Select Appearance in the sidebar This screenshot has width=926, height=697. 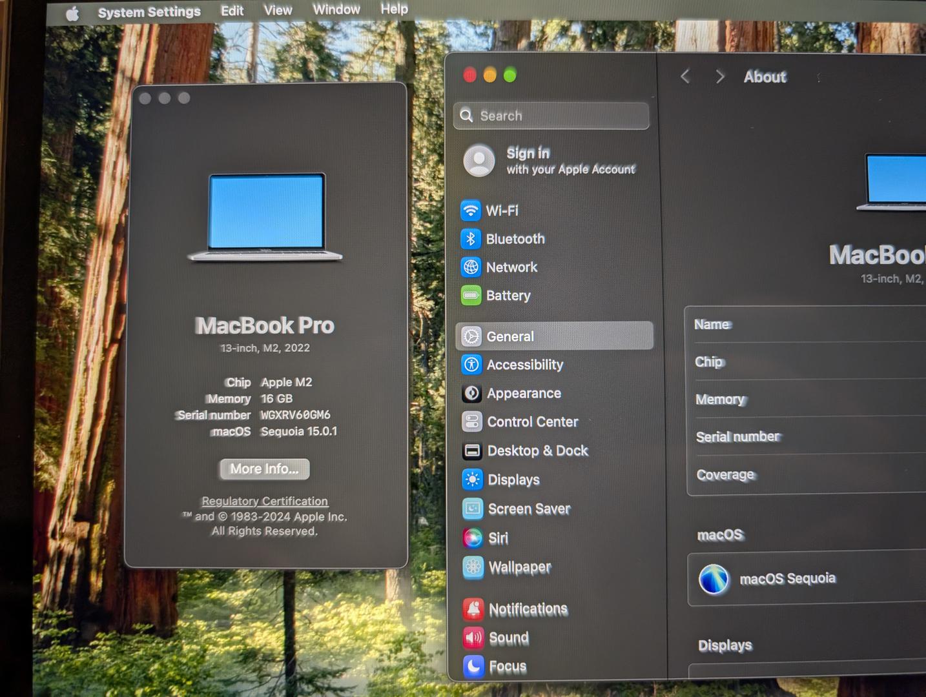click(555, 393)
